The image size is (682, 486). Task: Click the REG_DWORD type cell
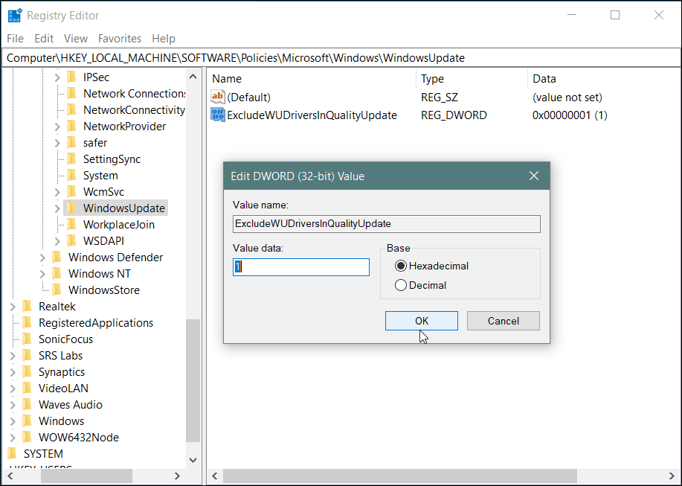(454, 115)
